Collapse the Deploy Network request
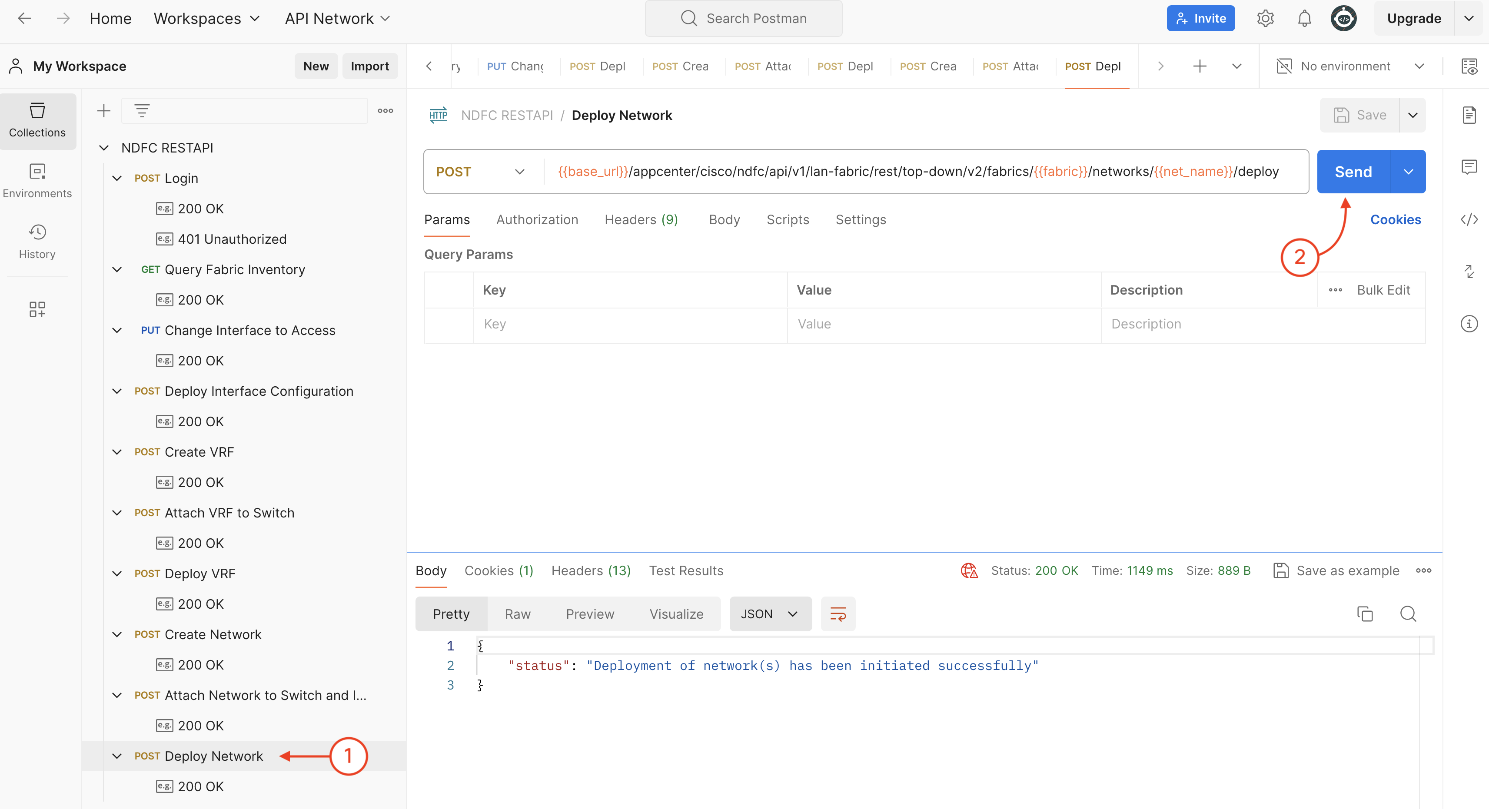The height and width of the screenshot is (809, 1489). coord(117,756)
